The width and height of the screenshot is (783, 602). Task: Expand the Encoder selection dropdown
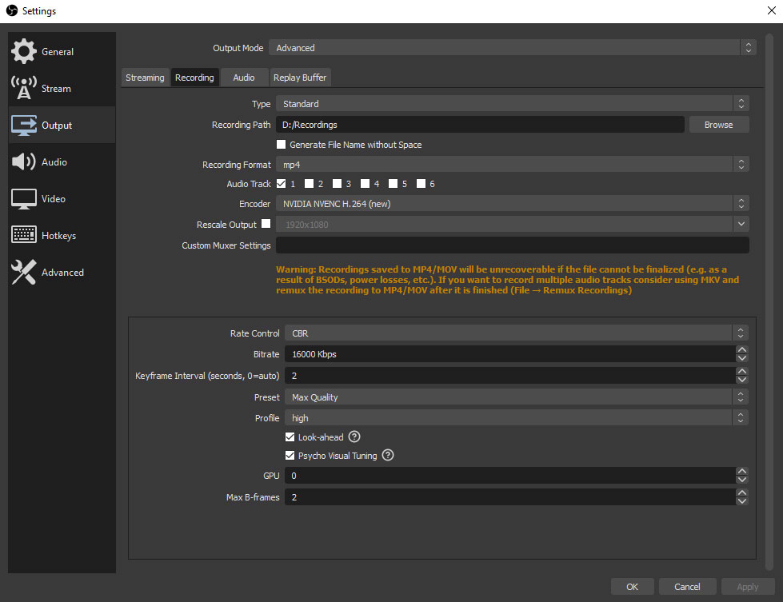(x=512, y=203)
